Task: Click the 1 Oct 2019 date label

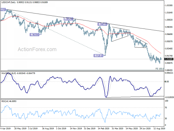Action: pyautogui.click(x=61, y=129)
